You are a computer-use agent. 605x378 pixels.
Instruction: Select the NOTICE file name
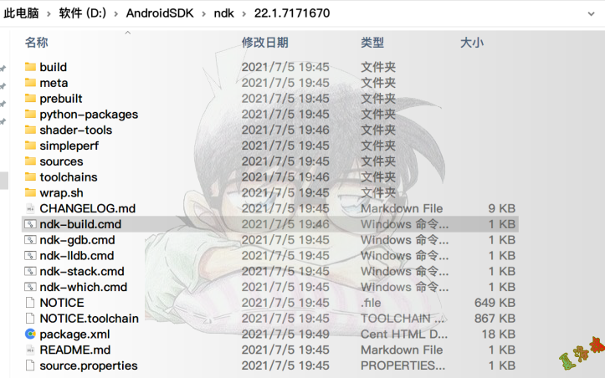62,303
